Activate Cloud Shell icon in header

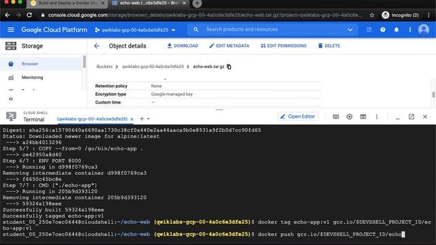369,30
